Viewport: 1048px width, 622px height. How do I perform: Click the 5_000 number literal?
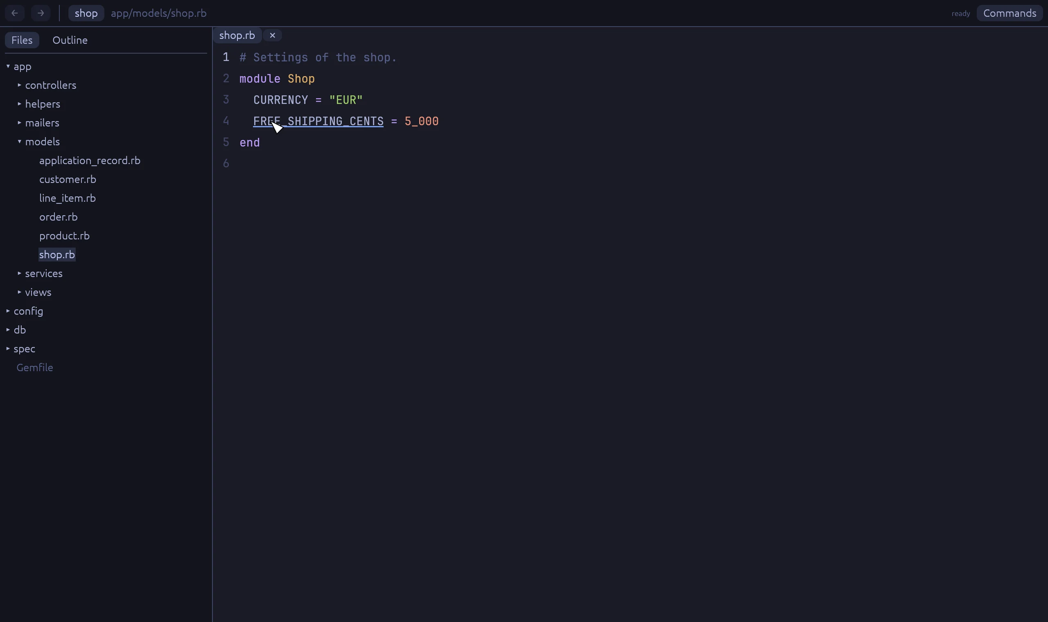[422, 121]
